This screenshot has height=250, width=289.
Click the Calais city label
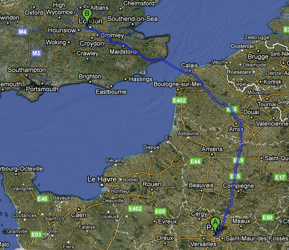click(189, 65)
